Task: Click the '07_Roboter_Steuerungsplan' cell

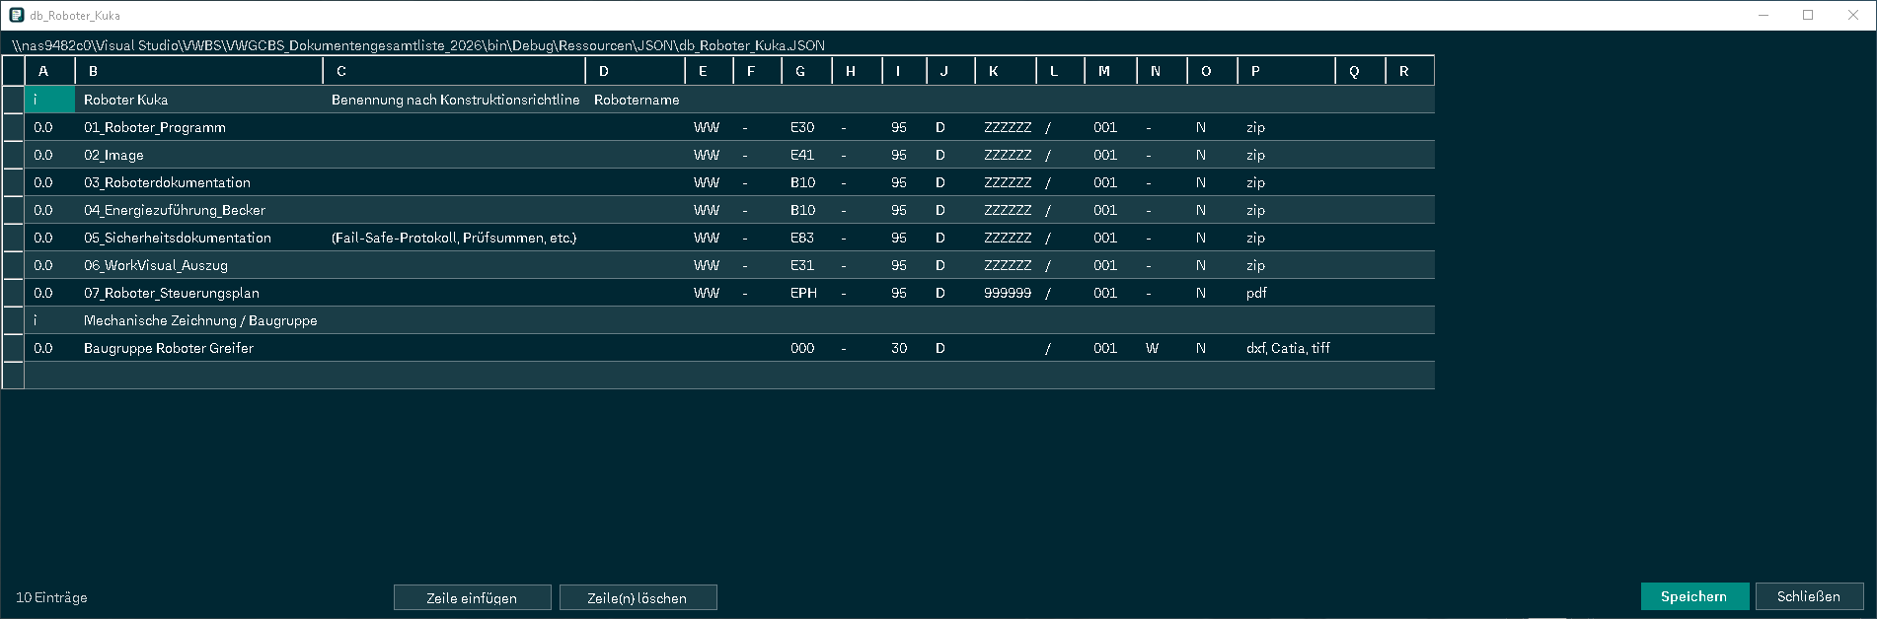Action: click(198, 293)
